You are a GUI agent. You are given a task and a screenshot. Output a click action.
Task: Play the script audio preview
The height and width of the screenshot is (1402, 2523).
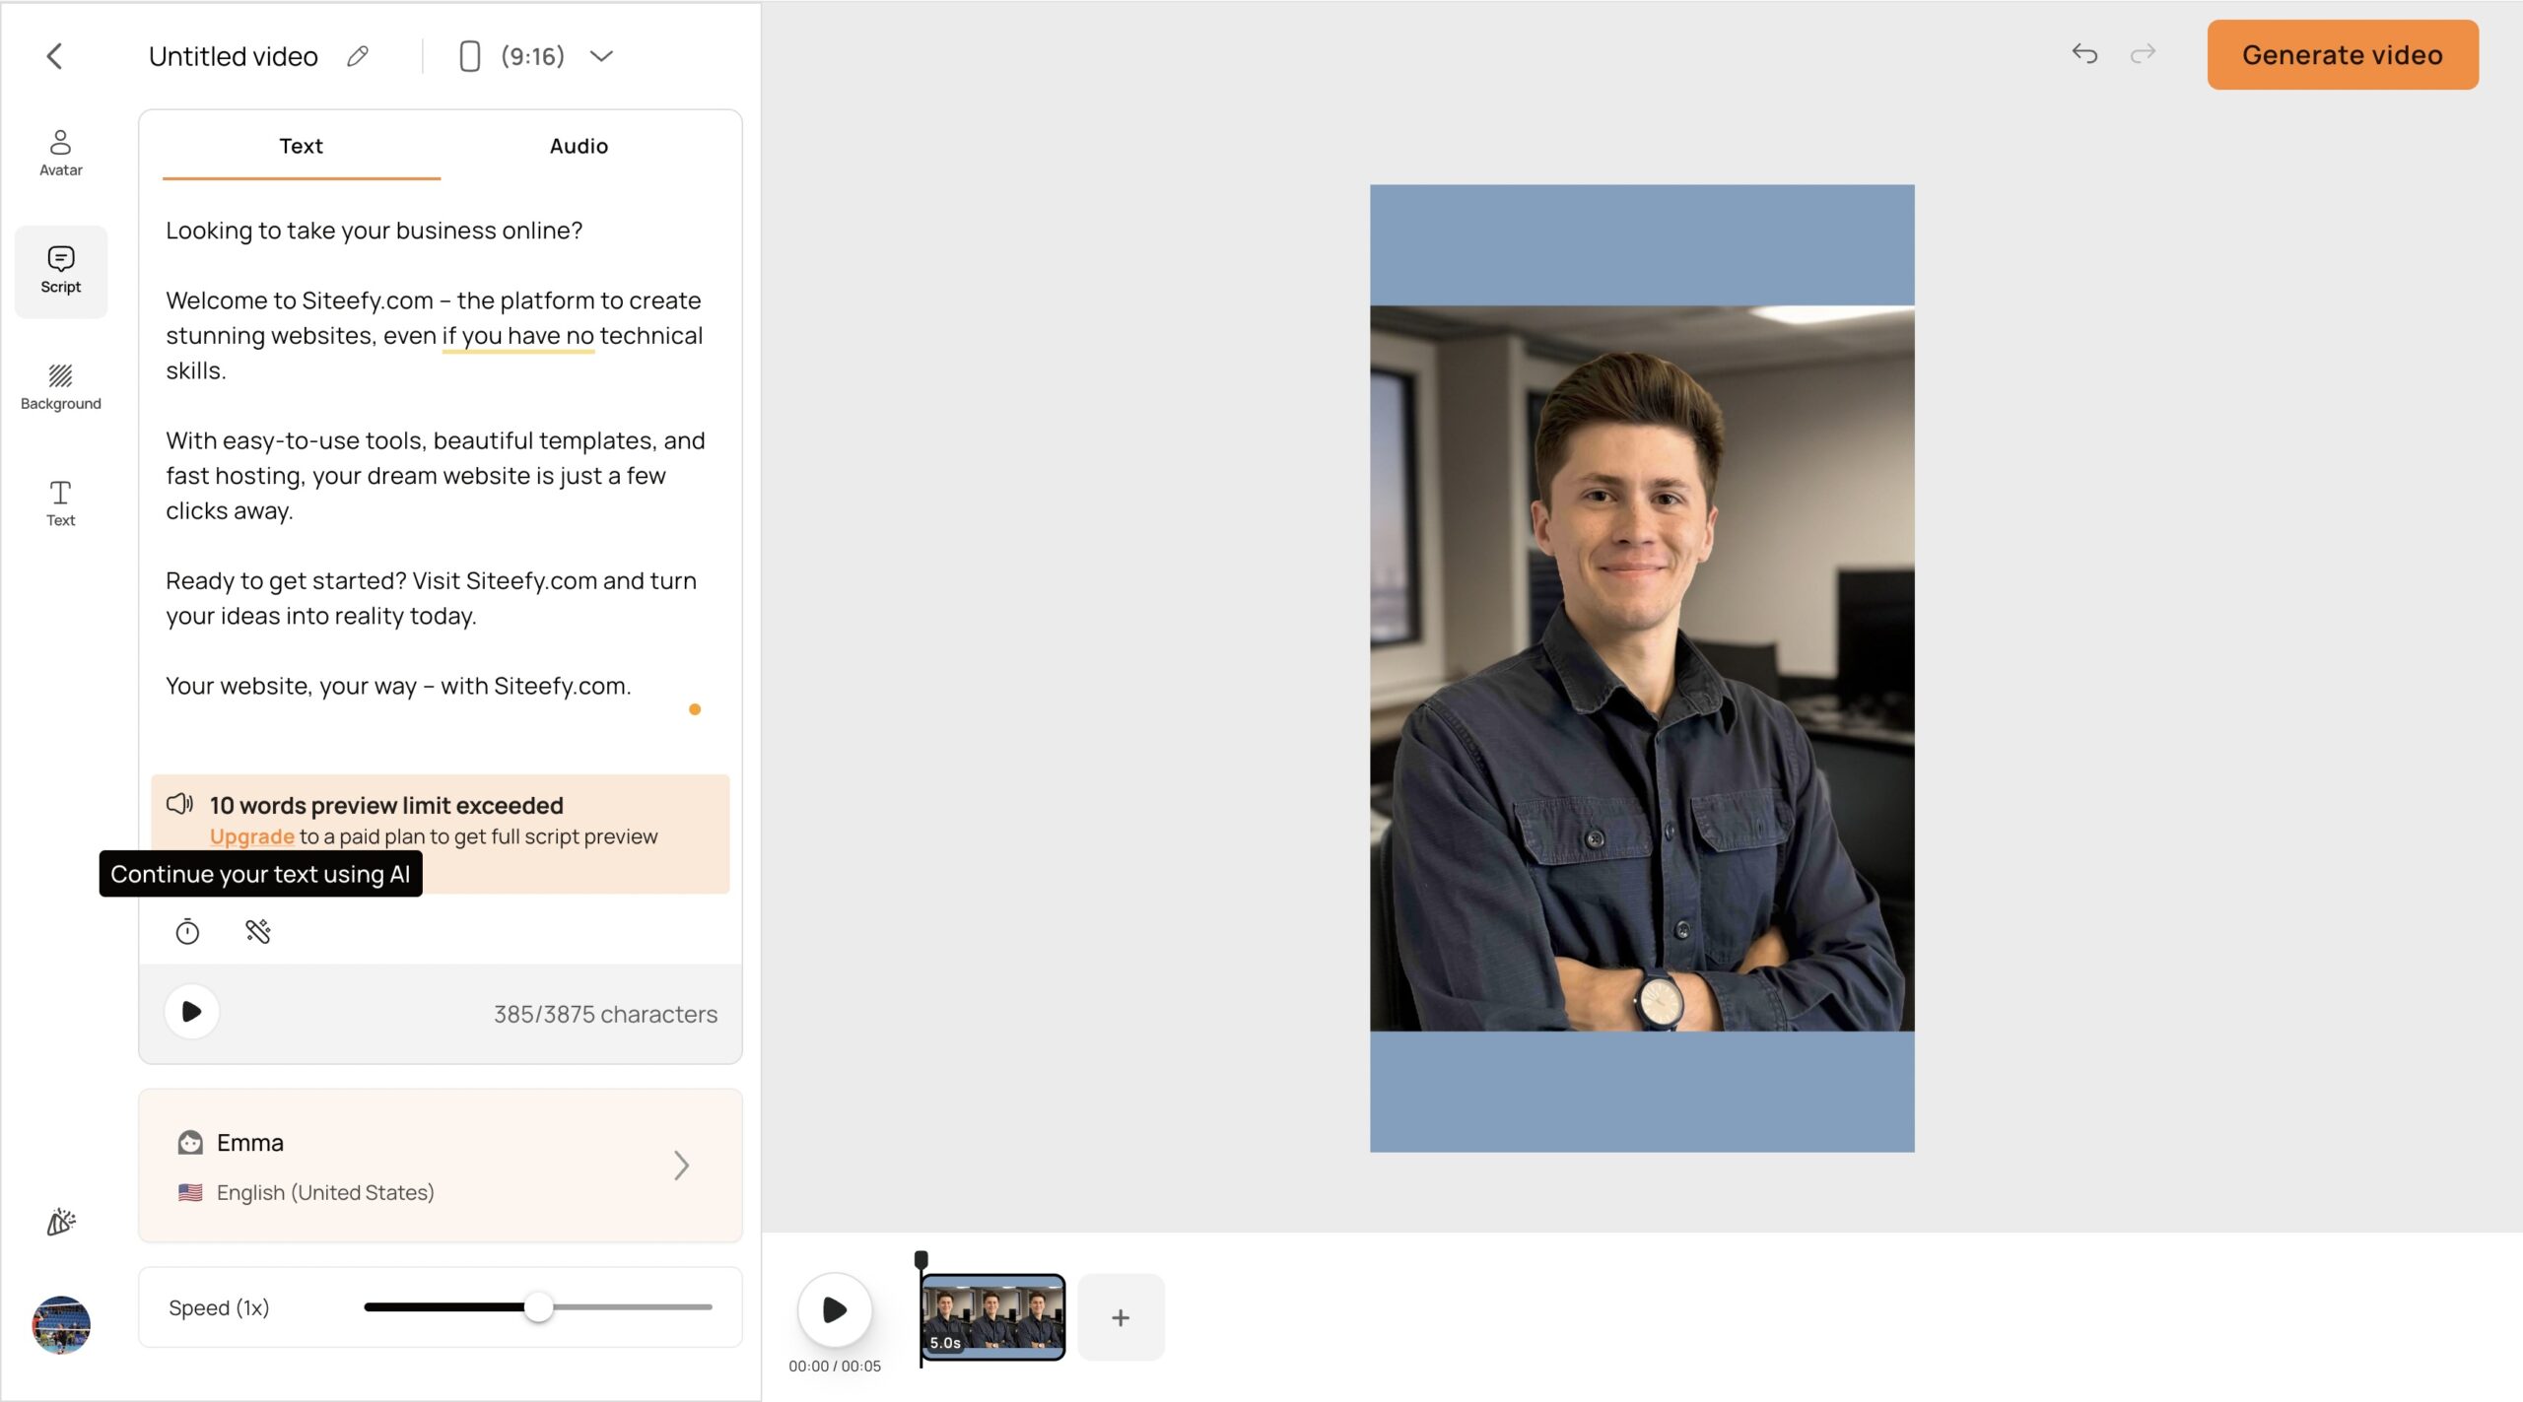coord(191,1012)
